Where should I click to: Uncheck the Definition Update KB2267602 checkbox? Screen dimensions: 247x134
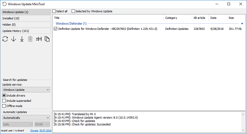[x=56, y=29]
